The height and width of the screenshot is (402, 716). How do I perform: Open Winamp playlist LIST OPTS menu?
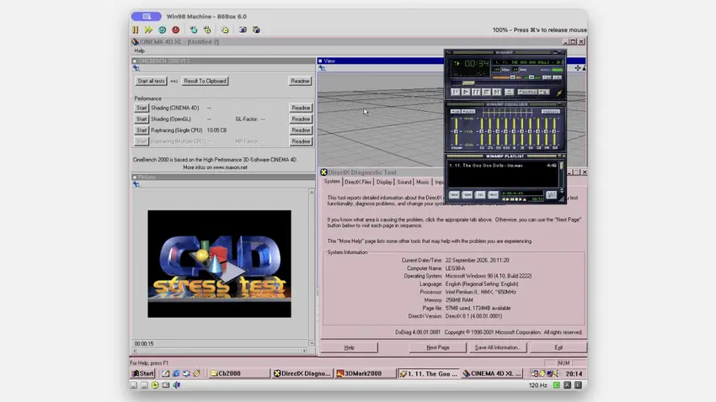tap(551, 194)
